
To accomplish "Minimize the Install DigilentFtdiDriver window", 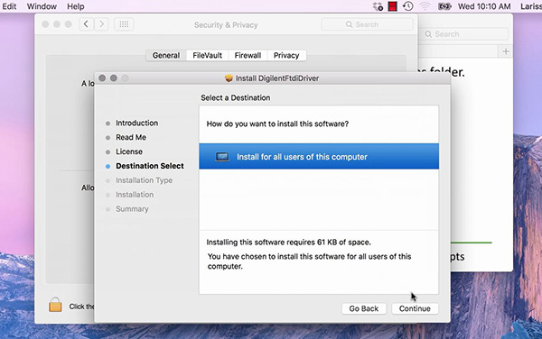I will 114,78.
